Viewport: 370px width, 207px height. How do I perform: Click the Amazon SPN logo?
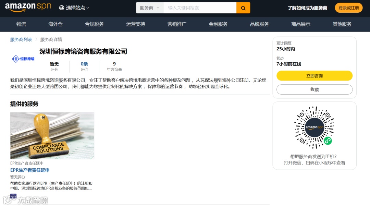click(x=28, y=7)
